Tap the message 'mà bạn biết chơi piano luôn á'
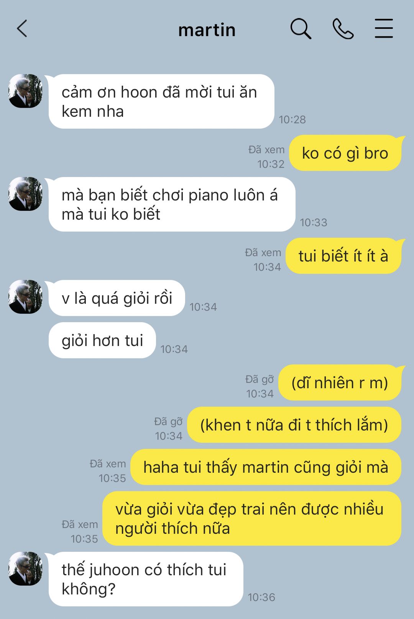Screen dimensions: 414x619 (172, 204)
